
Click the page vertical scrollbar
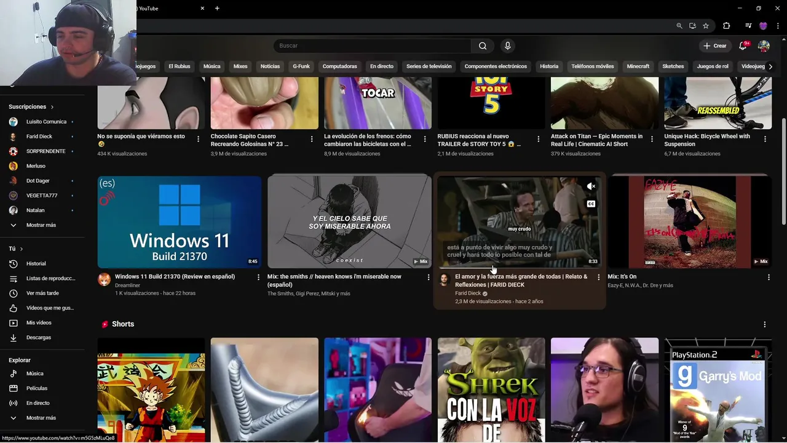tap(783, 171)
